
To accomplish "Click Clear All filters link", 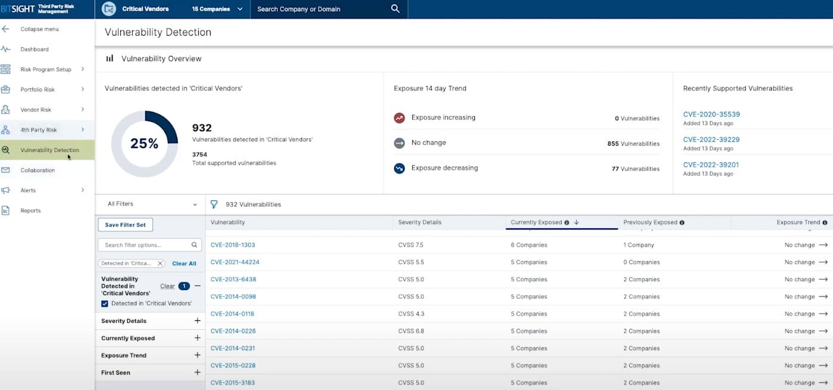I will (184, 263).
